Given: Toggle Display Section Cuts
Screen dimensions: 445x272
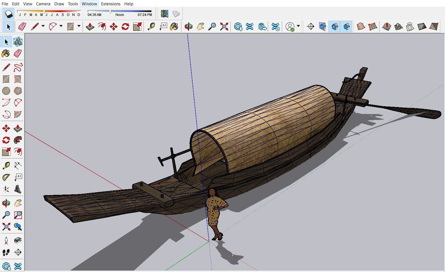Looking at the screenshot, I should tap(334, 27).
